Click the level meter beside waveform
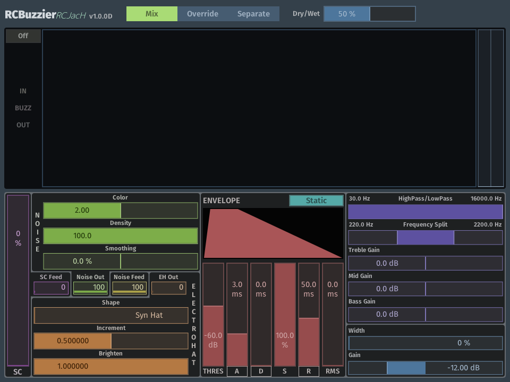The image size is (510, 382). pos(491,108)
